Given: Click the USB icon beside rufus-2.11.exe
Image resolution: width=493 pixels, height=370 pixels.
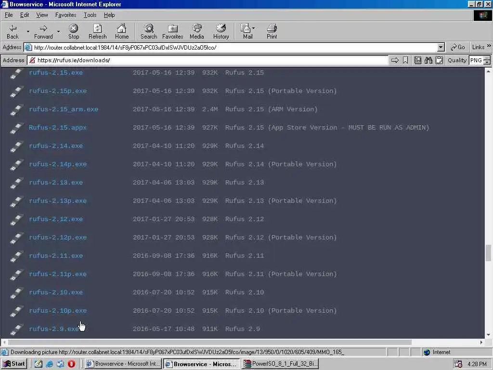Looking at the screenshot, I should point(16,256).
